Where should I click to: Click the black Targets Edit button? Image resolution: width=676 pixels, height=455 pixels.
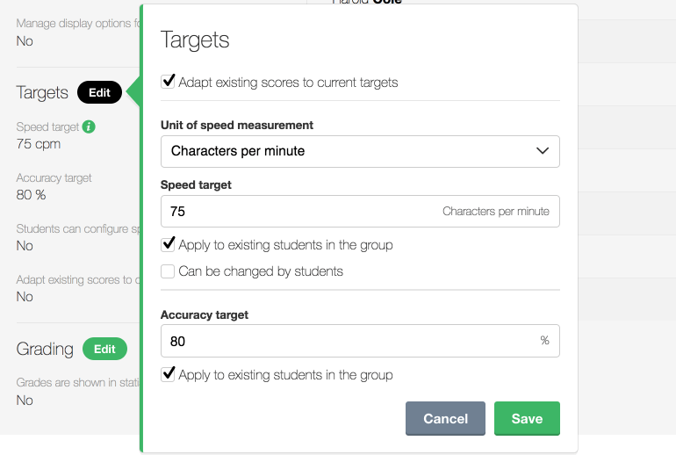(99, 92)
